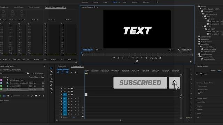
Task: Toggle the V3 track lock
Action: click(61, 88)
